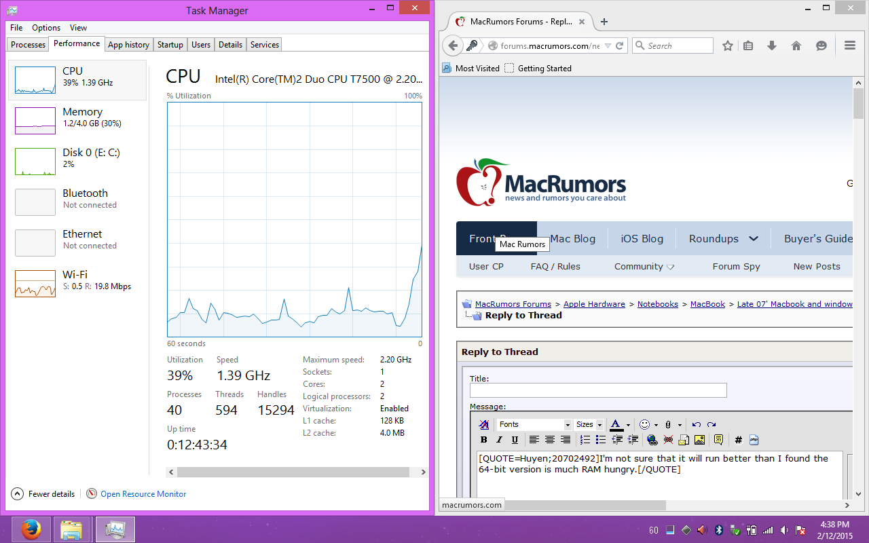This screenshot has height=543, width=869.
Task: Click the Bluetooth icon in the system tray
Action: [x=719, y=530]
